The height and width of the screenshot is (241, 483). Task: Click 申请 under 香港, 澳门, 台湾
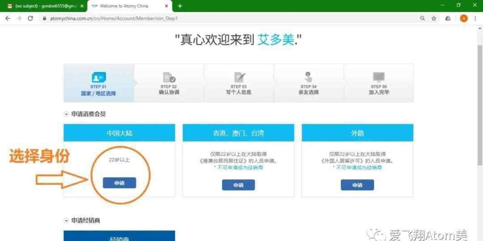click(x=238, y=185)
